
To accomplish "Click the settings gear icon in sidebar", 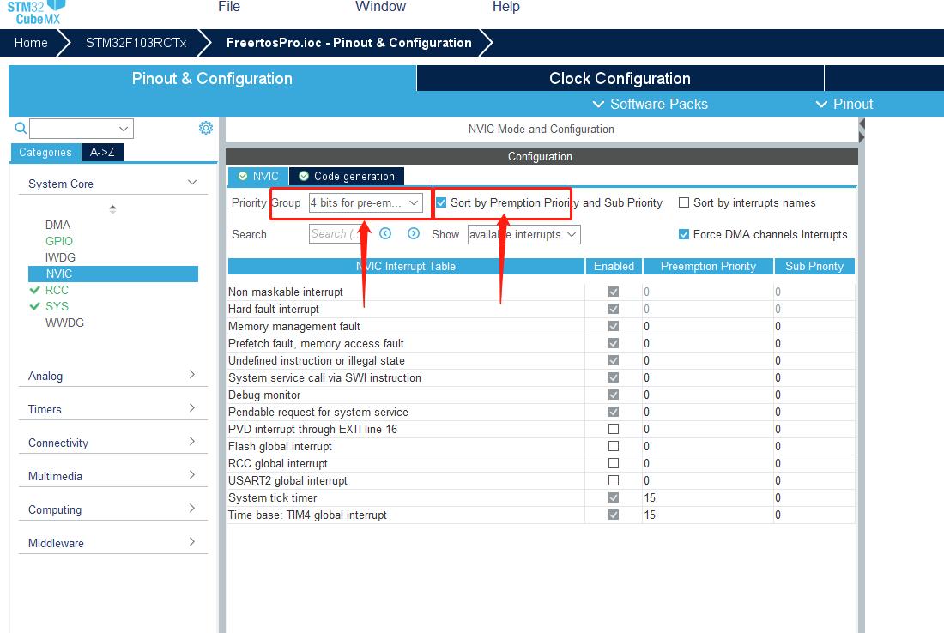I will (x=206, y=128).
